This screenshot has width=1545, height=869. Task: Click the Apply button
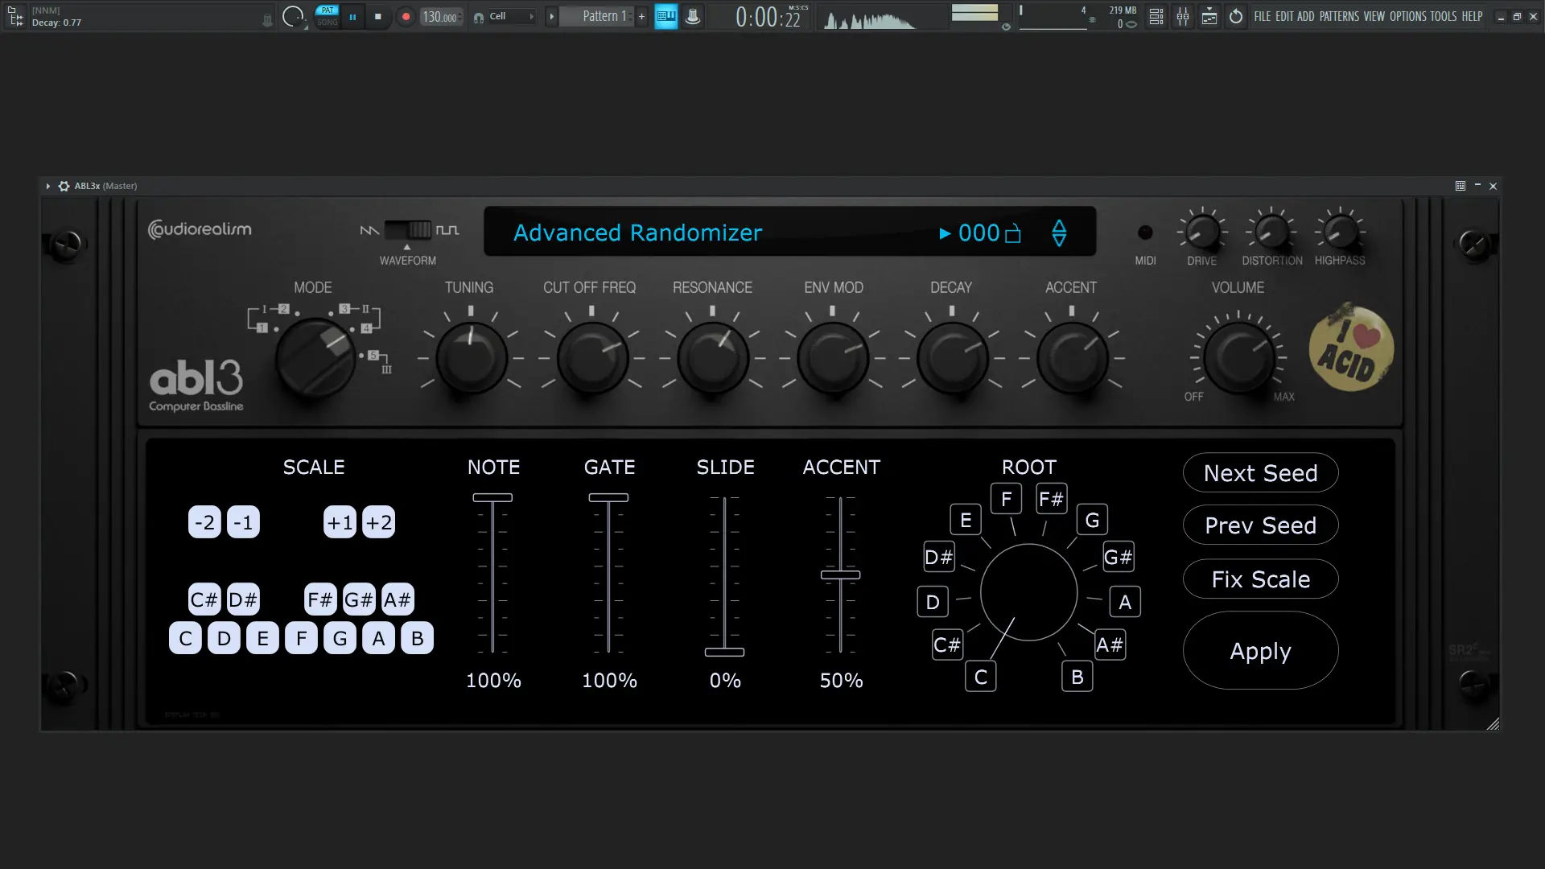tap(1260, 651)
